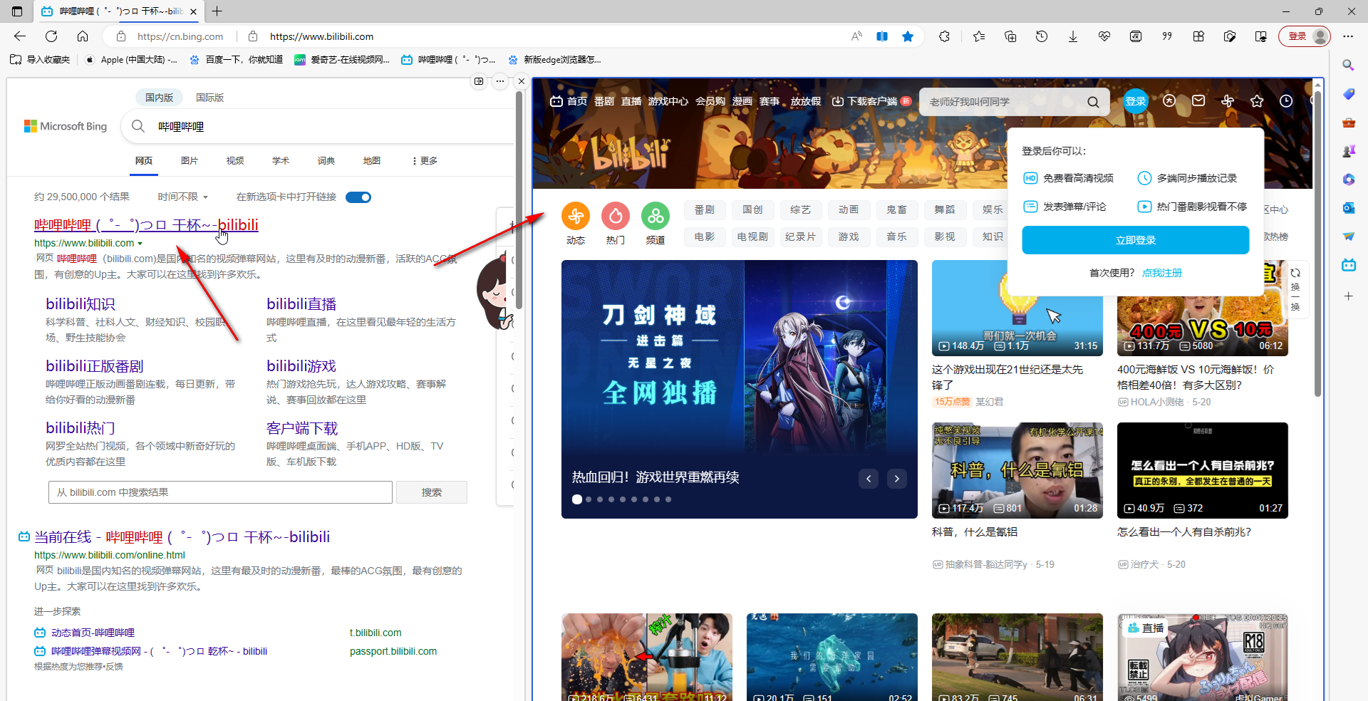Click Edge profile 登录 button
Screen dimensions: 1368x701
1305,36
